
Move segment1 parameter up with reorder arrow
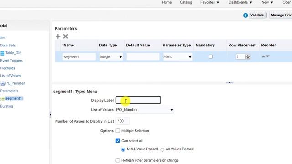pos(263,56)
